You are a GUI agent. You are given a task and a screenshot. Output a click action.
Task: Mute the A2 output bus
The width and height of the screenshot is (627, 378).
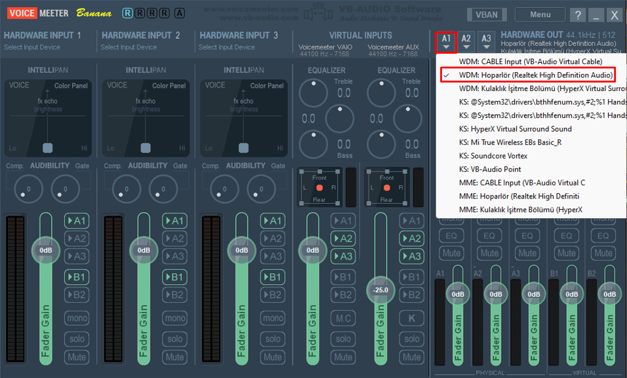pos(489,254)
